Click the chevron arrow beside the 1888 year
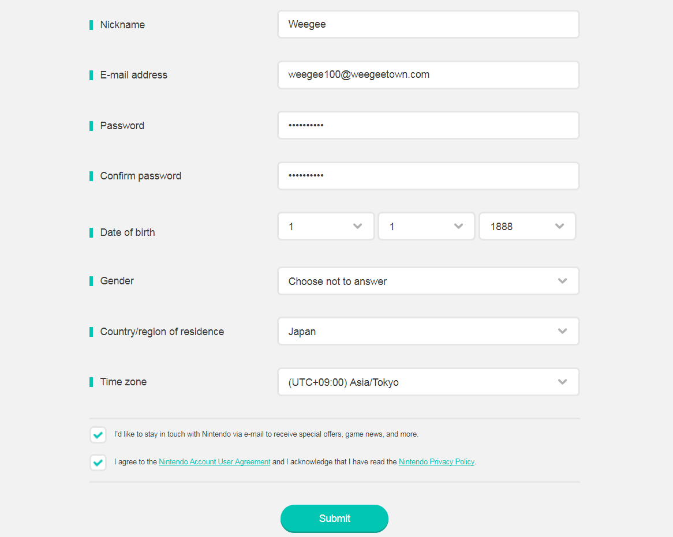 click(559, 226)
